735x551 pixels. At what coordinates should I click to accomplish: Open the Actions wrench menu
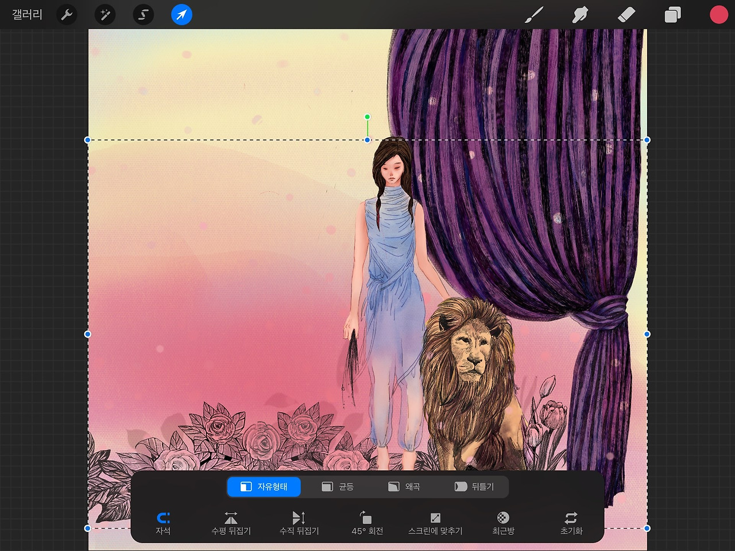tap(67, 15)
